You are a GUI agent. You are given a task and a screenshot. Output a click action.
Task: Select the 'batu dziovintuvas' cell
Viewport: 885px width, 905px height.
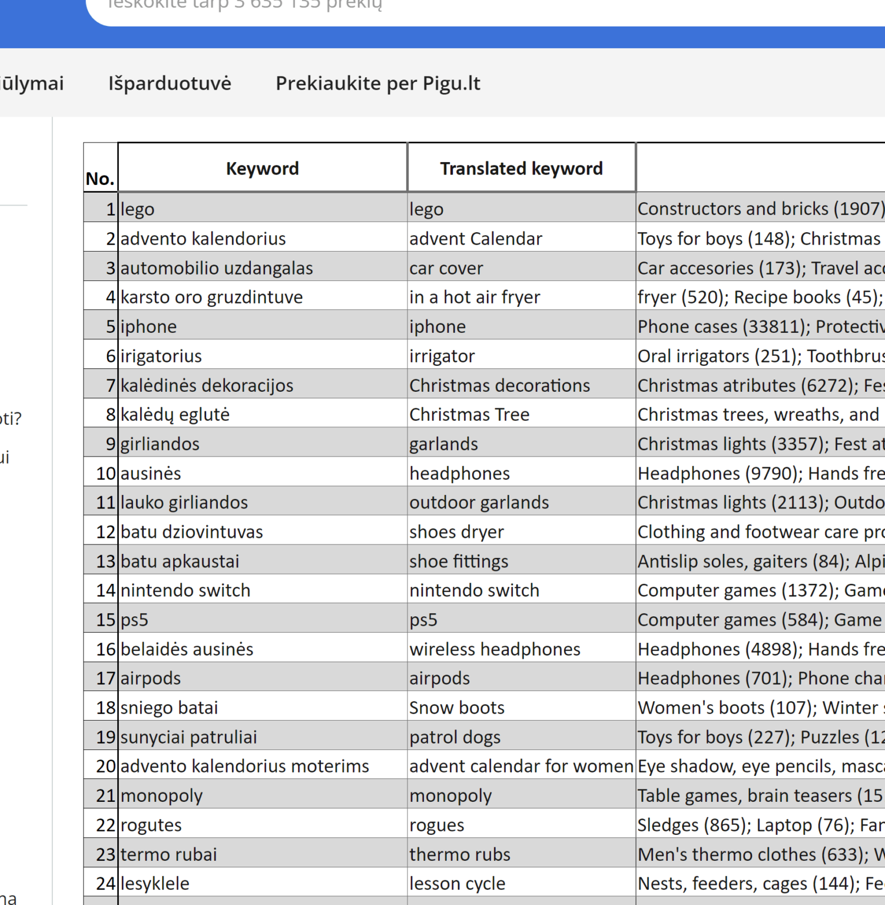click(x=263, y=530)
